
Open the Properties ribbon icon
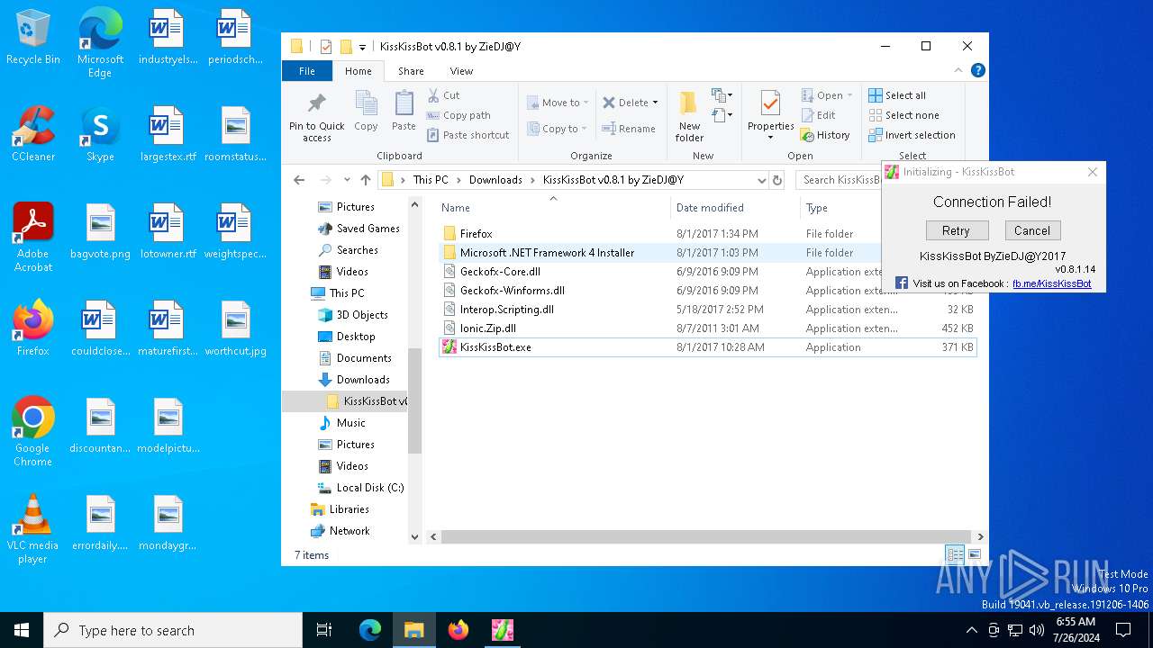click(x=770, y=104)
